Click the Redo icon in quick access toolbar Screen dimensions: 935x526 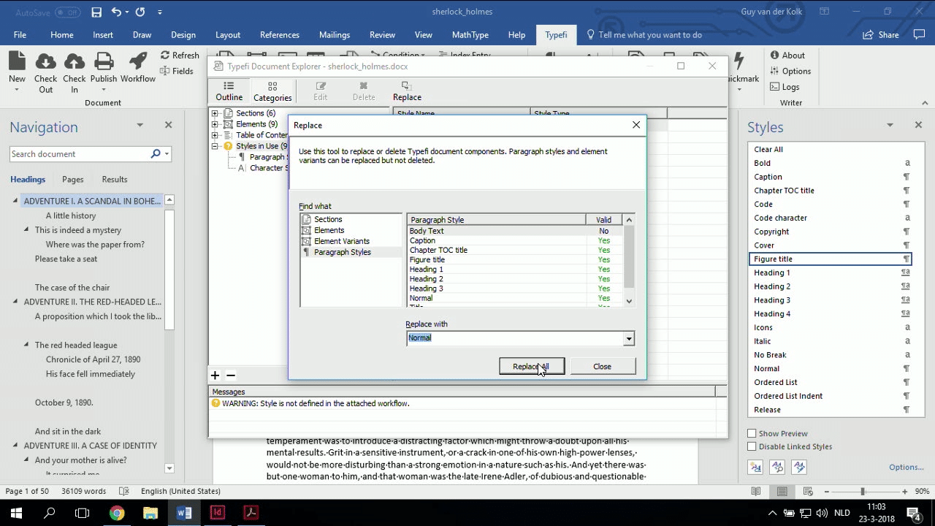(x=140, y=12)
